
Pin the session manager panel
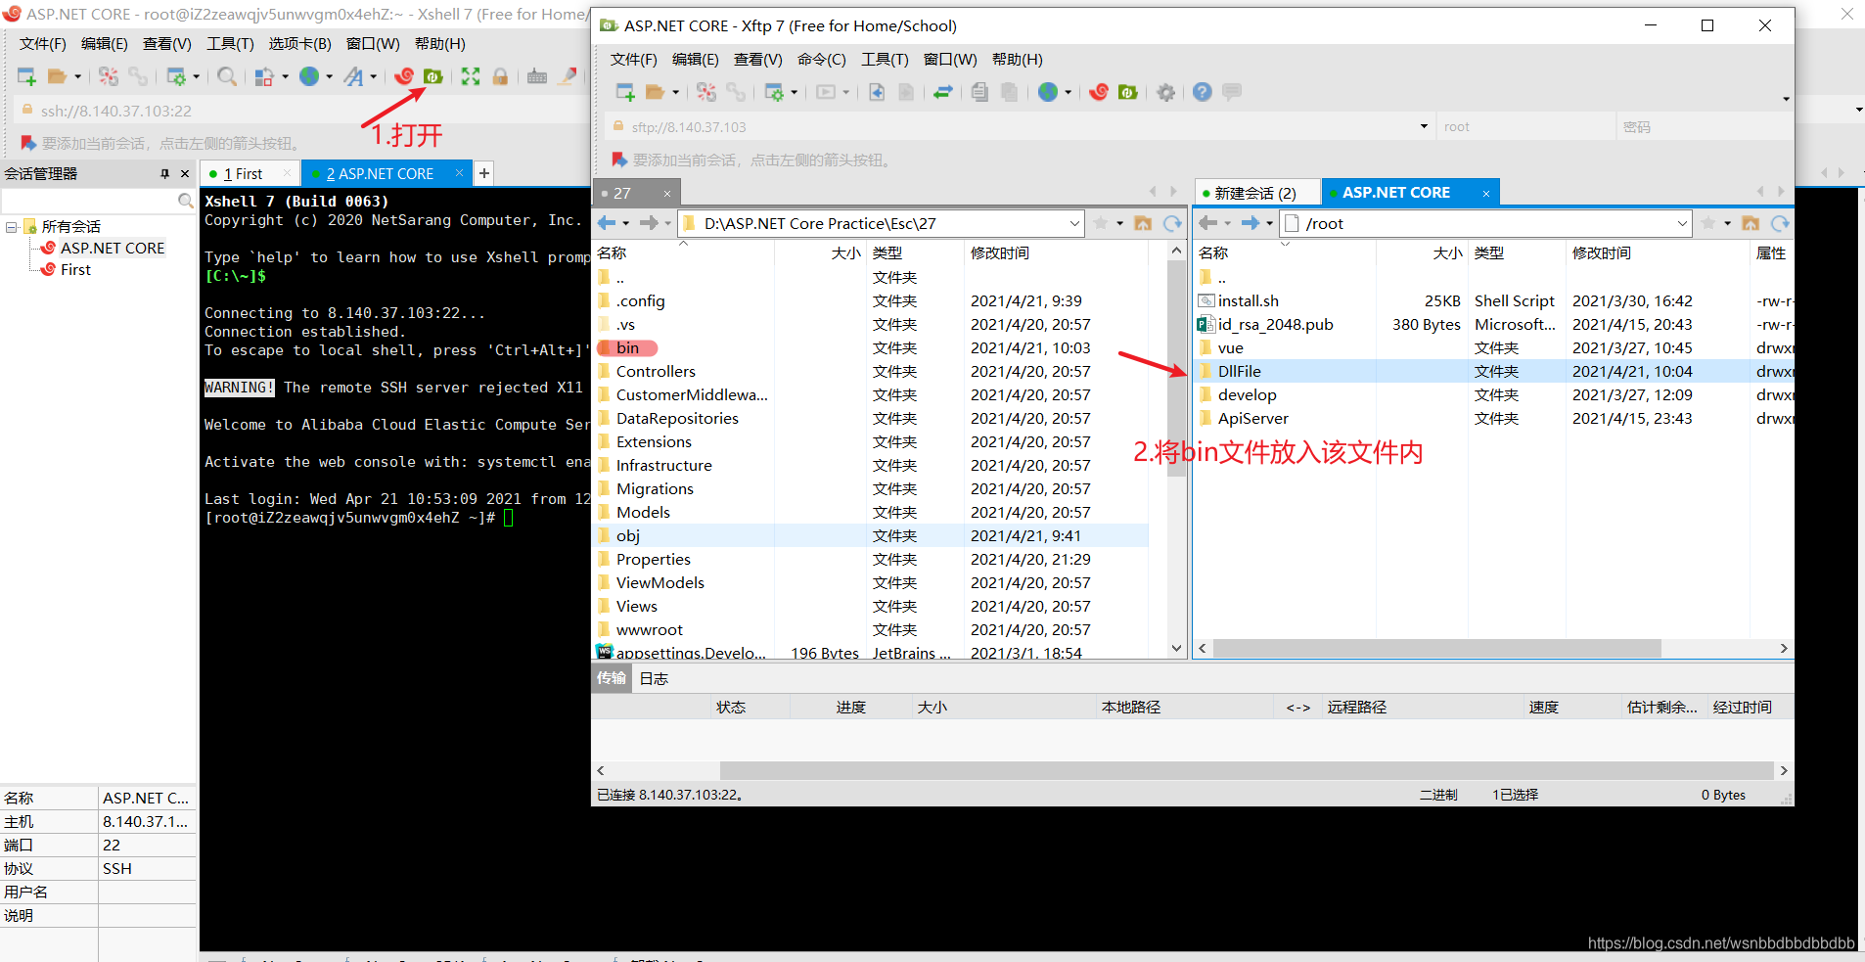(164, 173)
